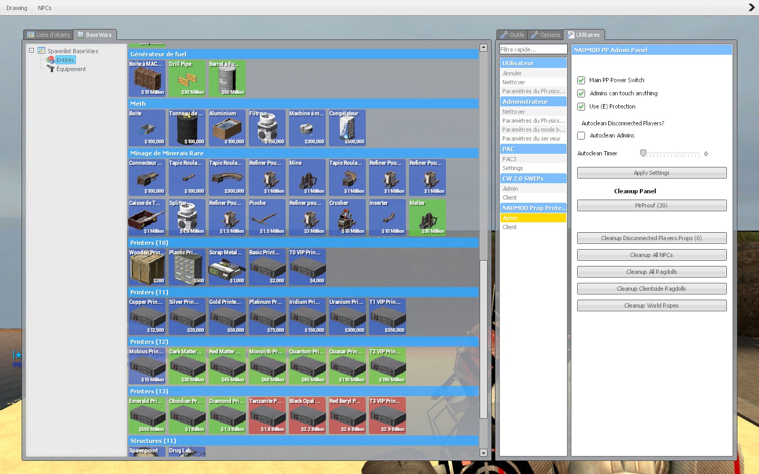Screen dimensions: 759x474
Task: Spawn the Filtreur meth item
Action: coord(267,128)
